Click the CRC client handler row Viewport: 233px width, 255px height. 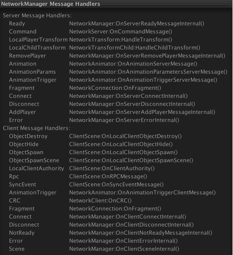15,201
